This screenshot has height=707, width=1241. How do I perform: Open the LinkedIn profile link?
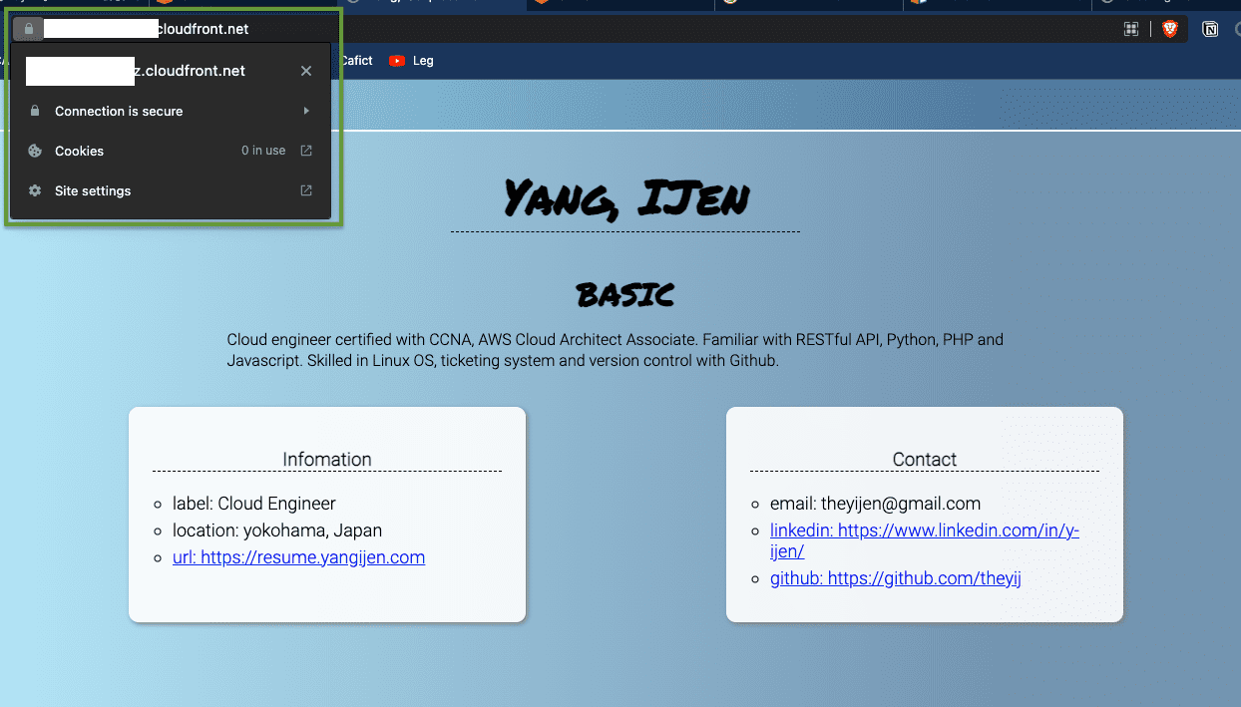point(924,531)
